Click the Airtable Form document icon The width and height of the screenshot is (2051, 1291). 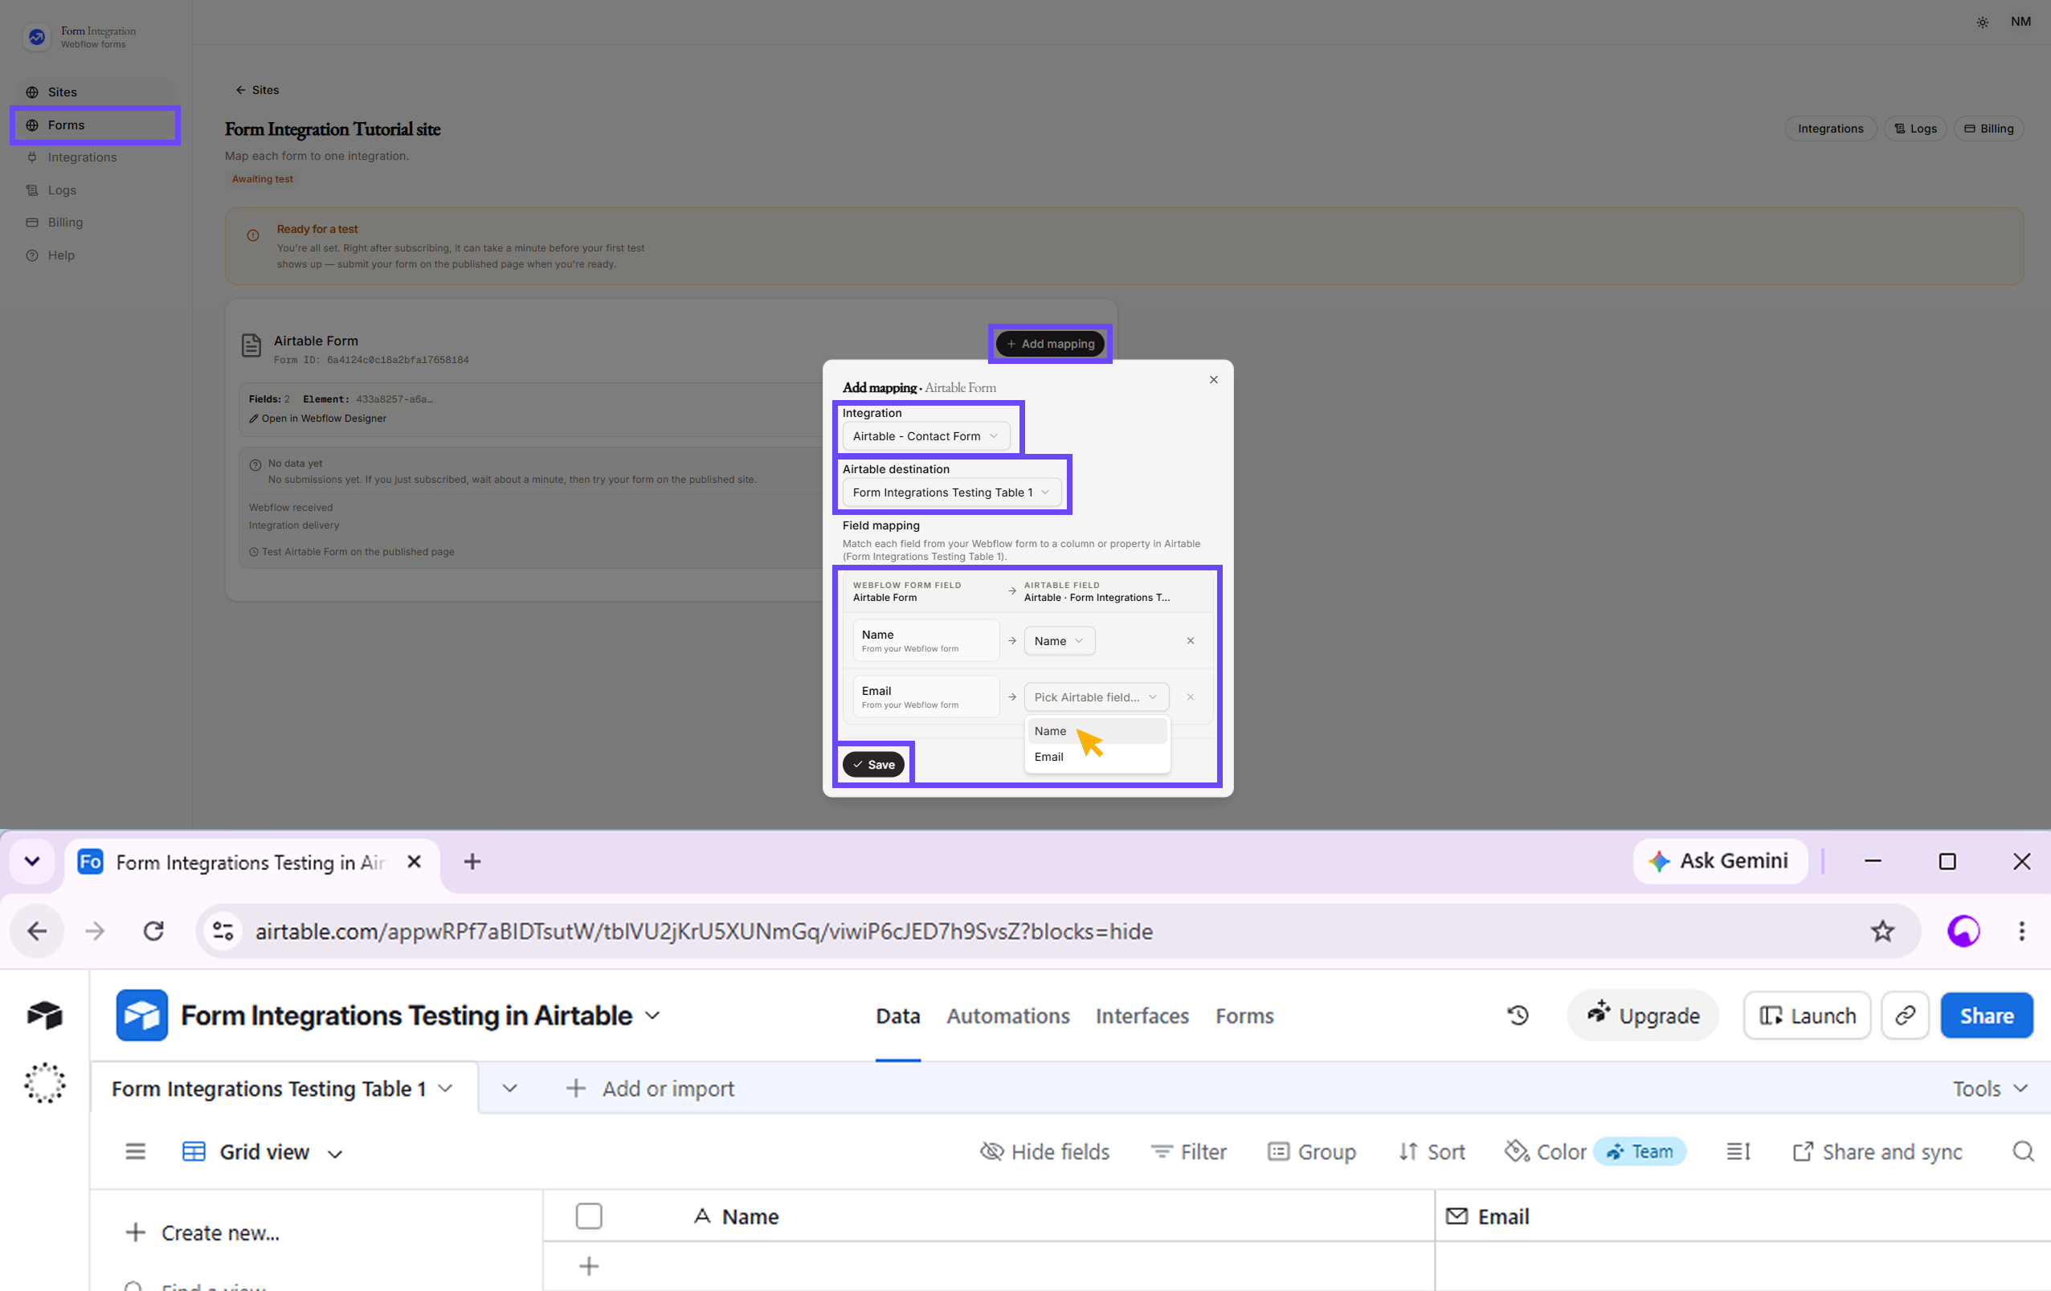pyautogui.click(x=251, y=345)
